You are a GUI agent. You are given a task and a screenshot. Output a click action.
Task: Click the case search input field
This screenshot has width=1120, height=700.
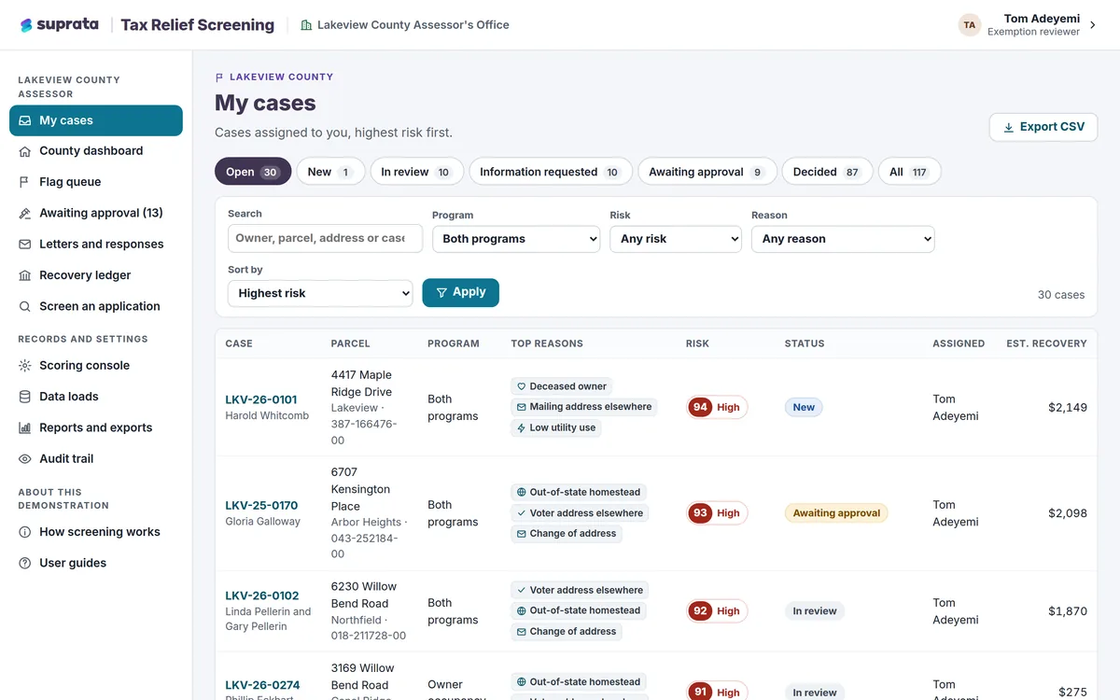(325, 238)
